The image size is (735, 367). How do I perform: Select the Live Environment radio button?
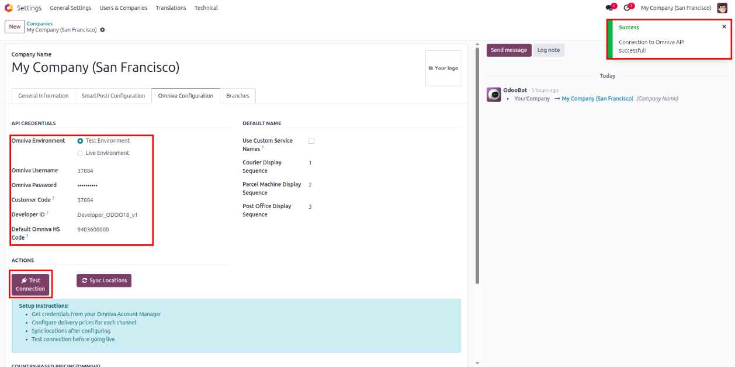(x=80, y=153)
